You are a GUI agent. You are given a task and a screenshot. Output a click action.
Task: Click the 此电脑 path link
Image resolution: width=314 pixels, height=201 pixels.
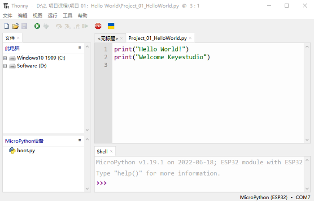pos(12,48)
